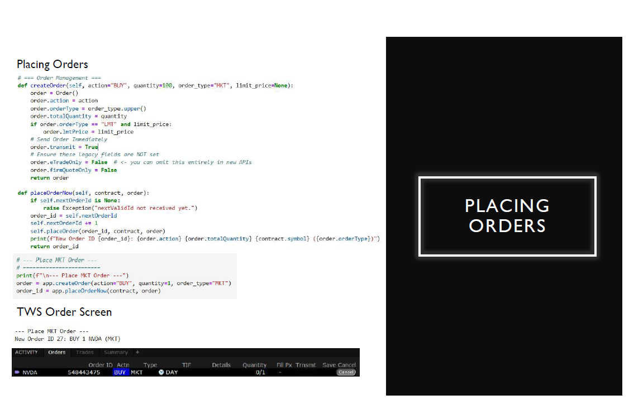The image size is (629, 419).
Task: Click the 'raise Exception' code line
Action: (120, 208)
